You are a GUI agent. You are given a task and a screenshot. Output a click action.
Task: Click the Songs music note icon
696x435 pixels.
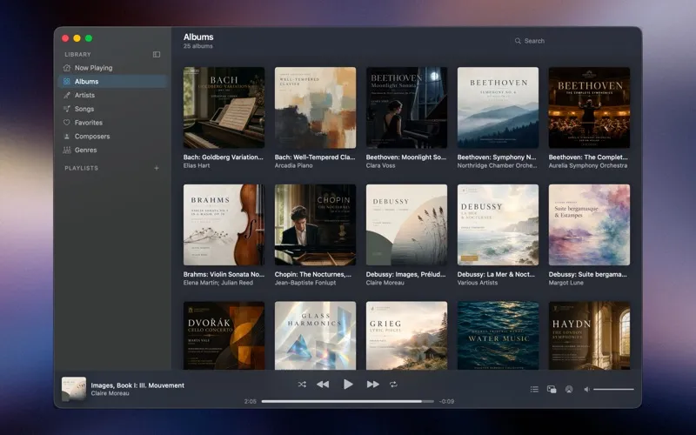tap(67, 109)
